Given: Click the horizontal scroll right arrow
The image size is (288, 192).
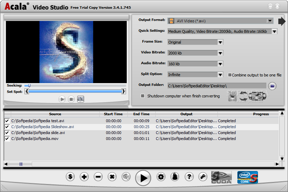Looking at the screenshot, I should (x=277, y=164).
